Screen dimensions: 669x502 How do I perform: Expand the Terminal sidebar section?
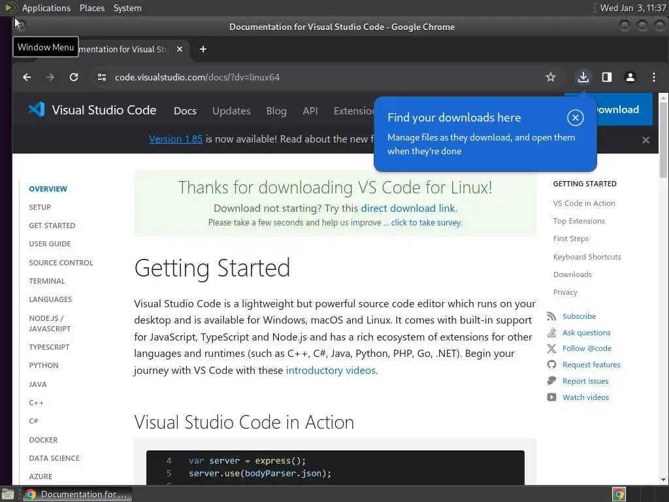47,281
